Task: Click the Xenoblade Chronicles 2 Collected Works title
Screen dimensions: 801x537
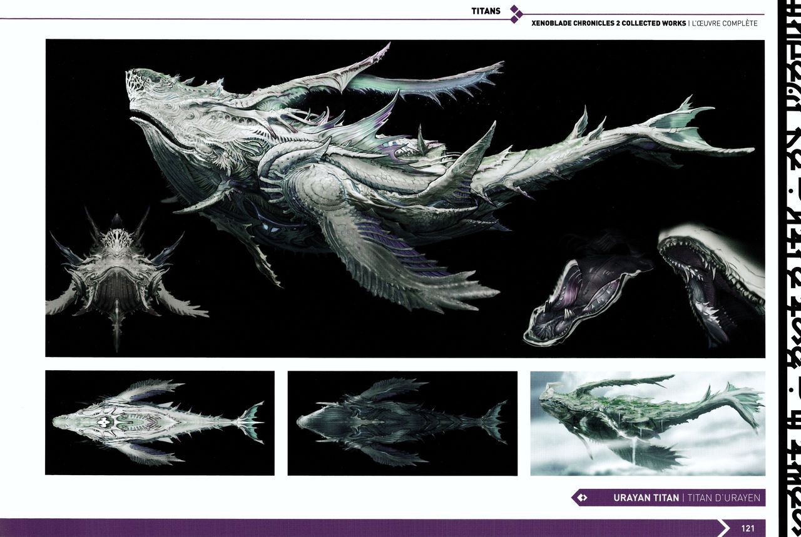Action: (x=608, y=24)
